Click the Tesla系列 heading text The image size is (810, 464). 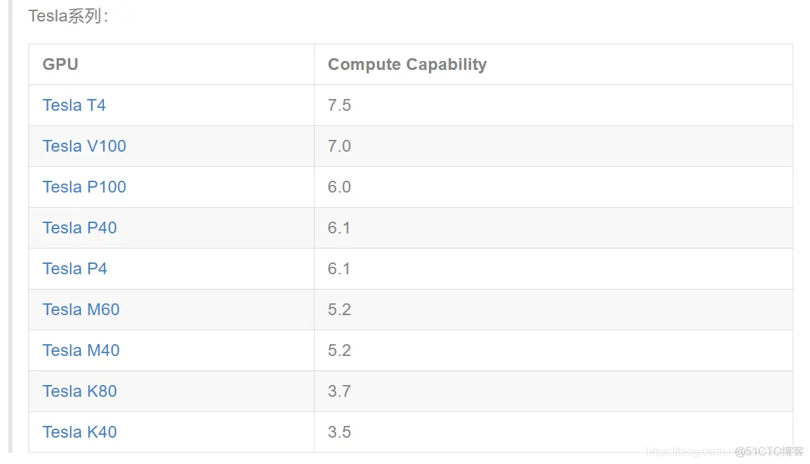click(68, 16)
